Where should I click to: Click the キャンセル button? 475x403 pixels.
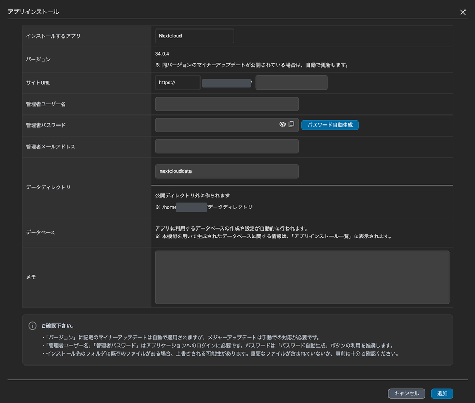pyautogui.click(x=406, y=394)
